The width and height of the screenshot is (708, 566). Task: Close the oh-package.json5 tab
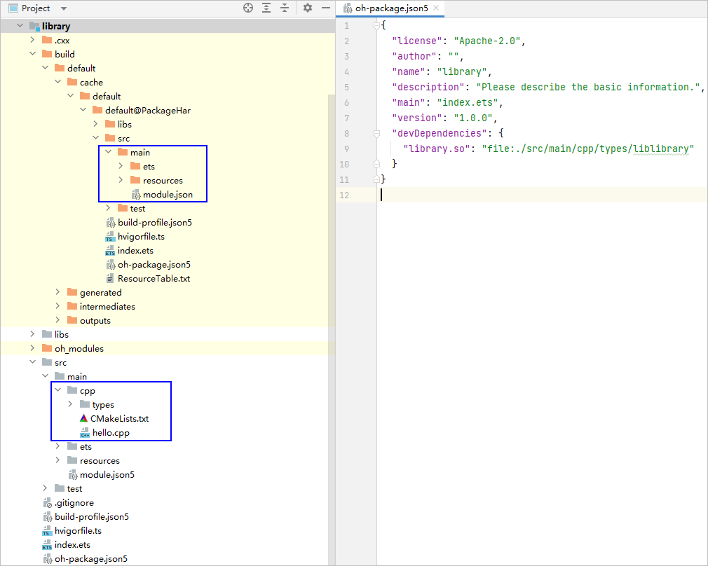[x=436, y=8]
